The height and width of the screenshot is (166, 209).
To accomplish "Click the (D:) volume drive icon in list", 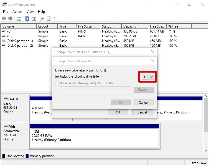I will [4, 36].
